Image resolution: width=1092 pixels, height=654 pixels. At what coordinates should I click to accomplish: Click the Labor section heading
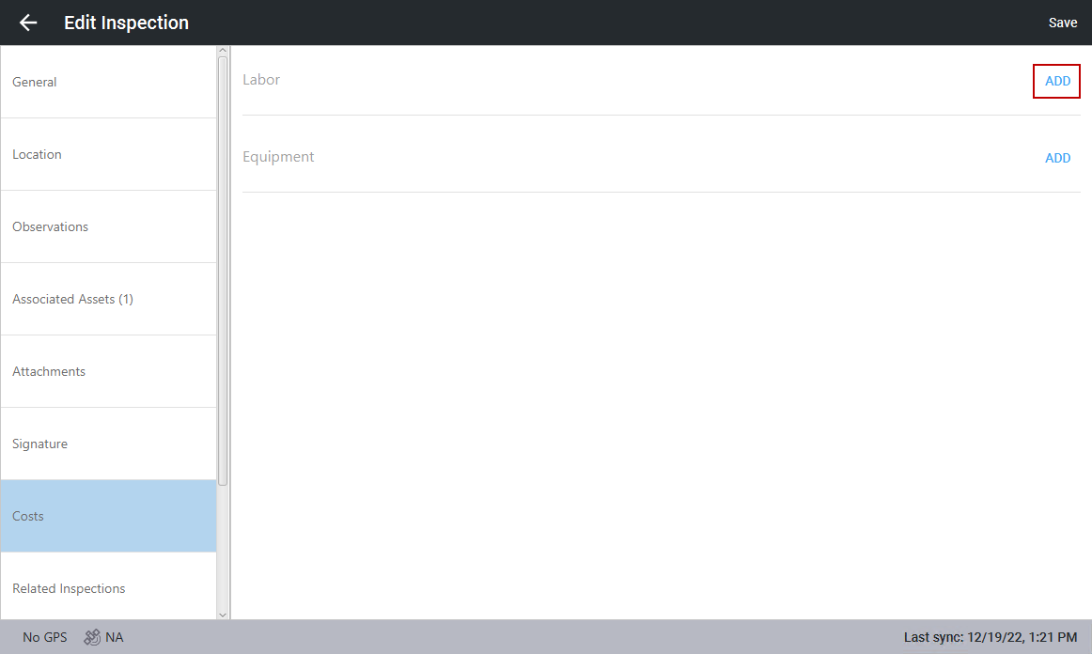pyautogui.click(x=261, y=80)
